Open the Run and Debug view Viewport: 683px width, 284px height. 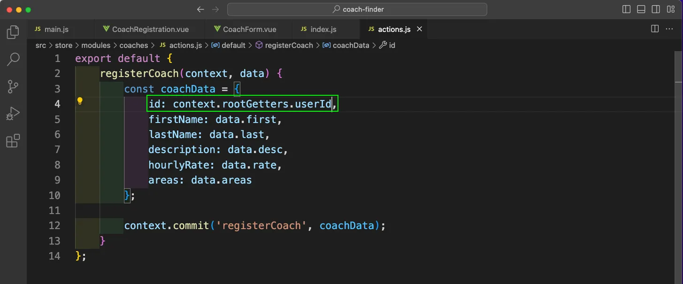(x=13, y=114)
